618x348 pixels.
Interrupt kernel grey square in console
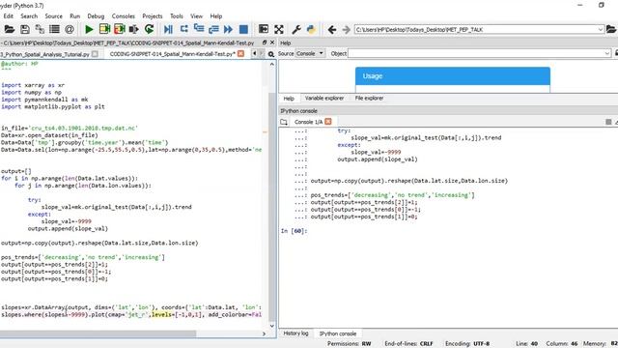pos(608,122)
